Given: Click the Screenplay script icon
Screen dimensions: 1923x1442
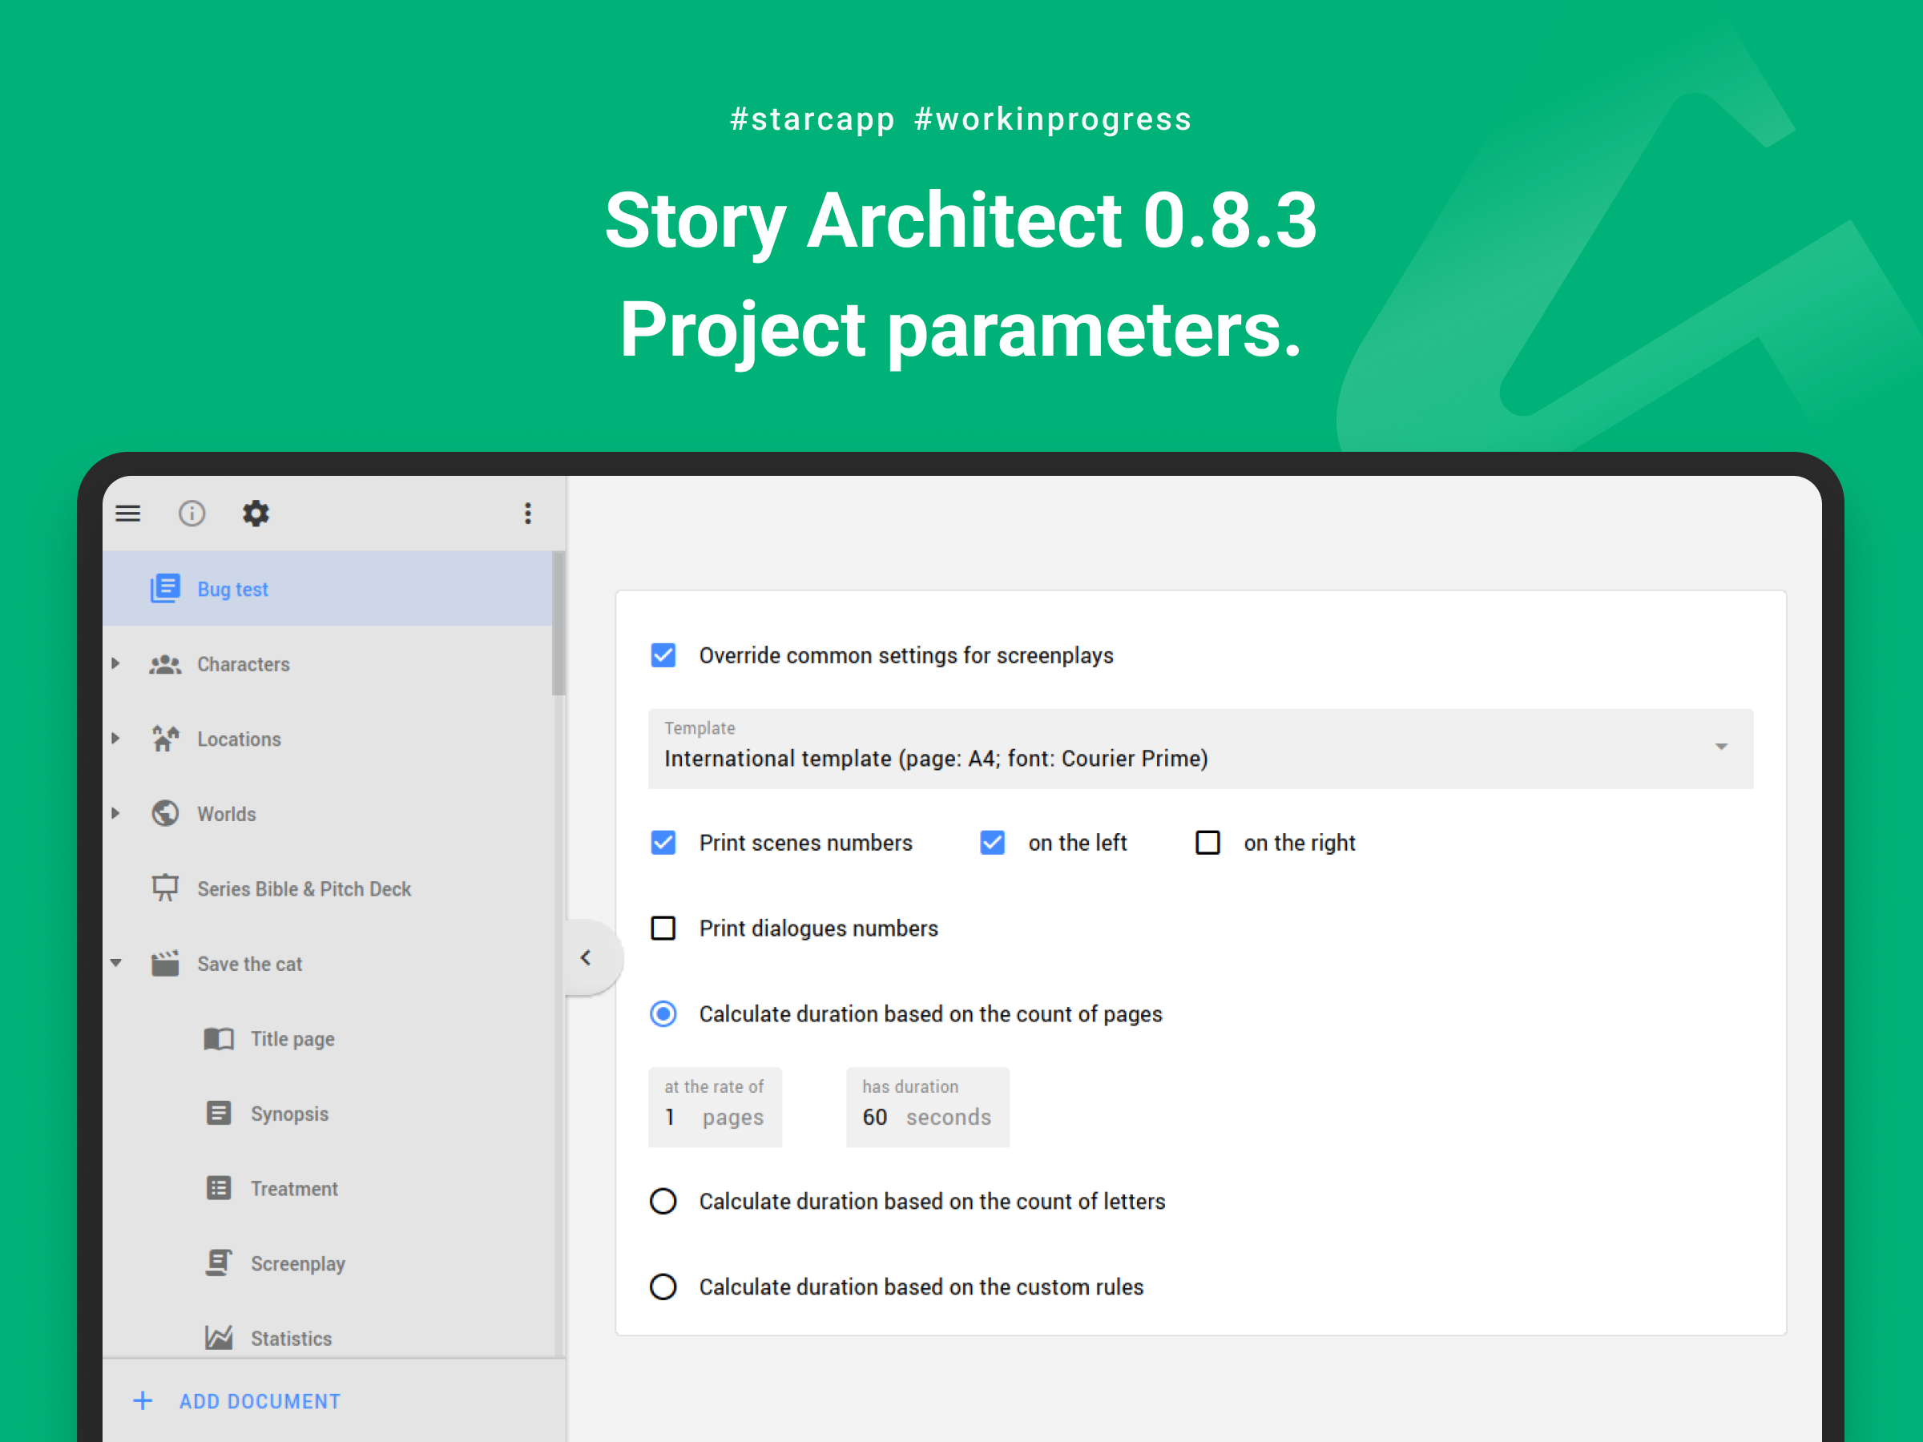Looking at the screenshot, I should pyautogui.click(x=218, y=1263).
